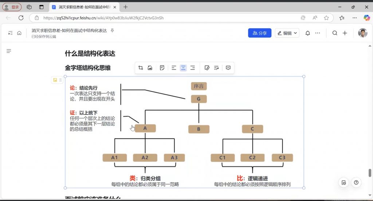Click the comment icon in image toolbar
The height and width of the screenshot is (201, 373).
tap(228, 68)
